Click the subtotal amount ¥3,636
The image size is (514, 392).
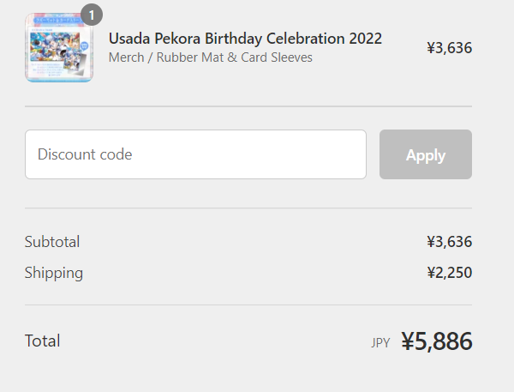point(449,242)
